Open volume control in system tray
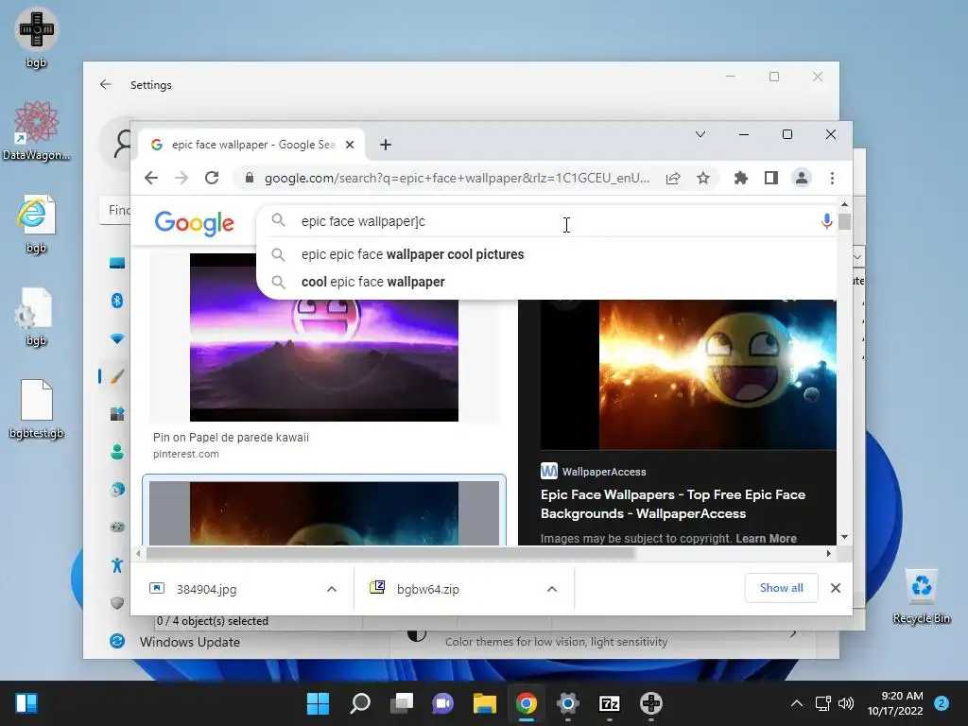 tap(846, 703)
